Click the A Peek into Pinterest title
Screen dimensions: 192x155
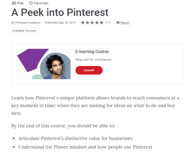coord(60,13)
